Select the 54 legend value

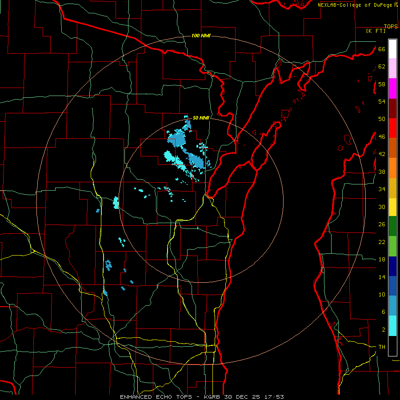click(382, 101)
